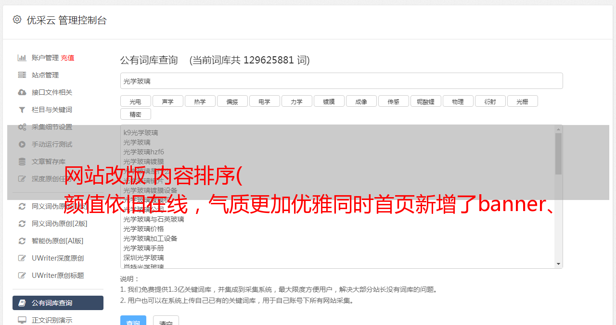This screenshot has height=325, width=616.
Task: Select the 铌酸锂 tag button
Action: tap(426, 101)
